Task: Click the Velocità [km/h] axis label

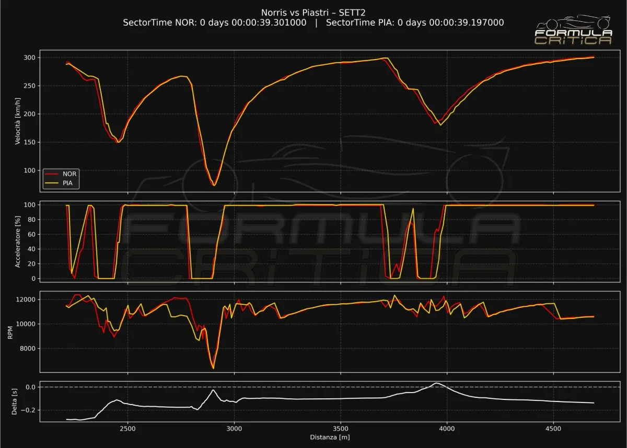Action: [18, 121]
